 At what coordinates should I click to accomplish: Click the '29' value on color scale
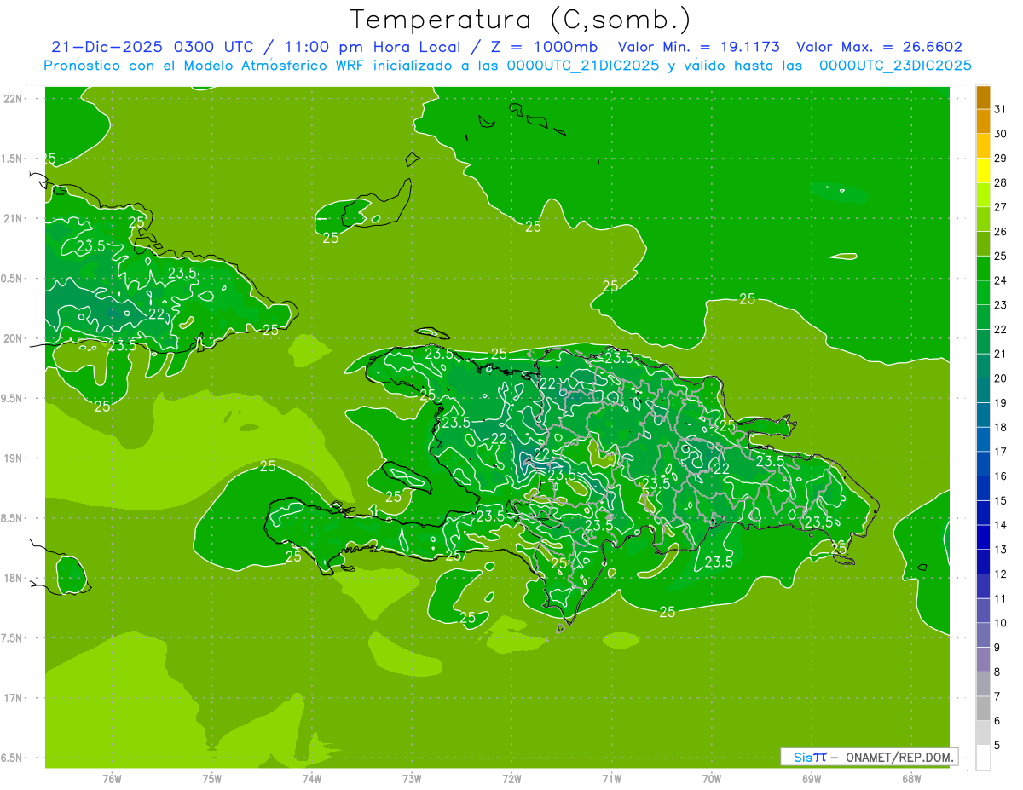[x=1000, y=159]
